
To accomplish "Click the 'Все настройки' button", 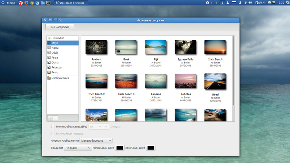I will 60,27.
